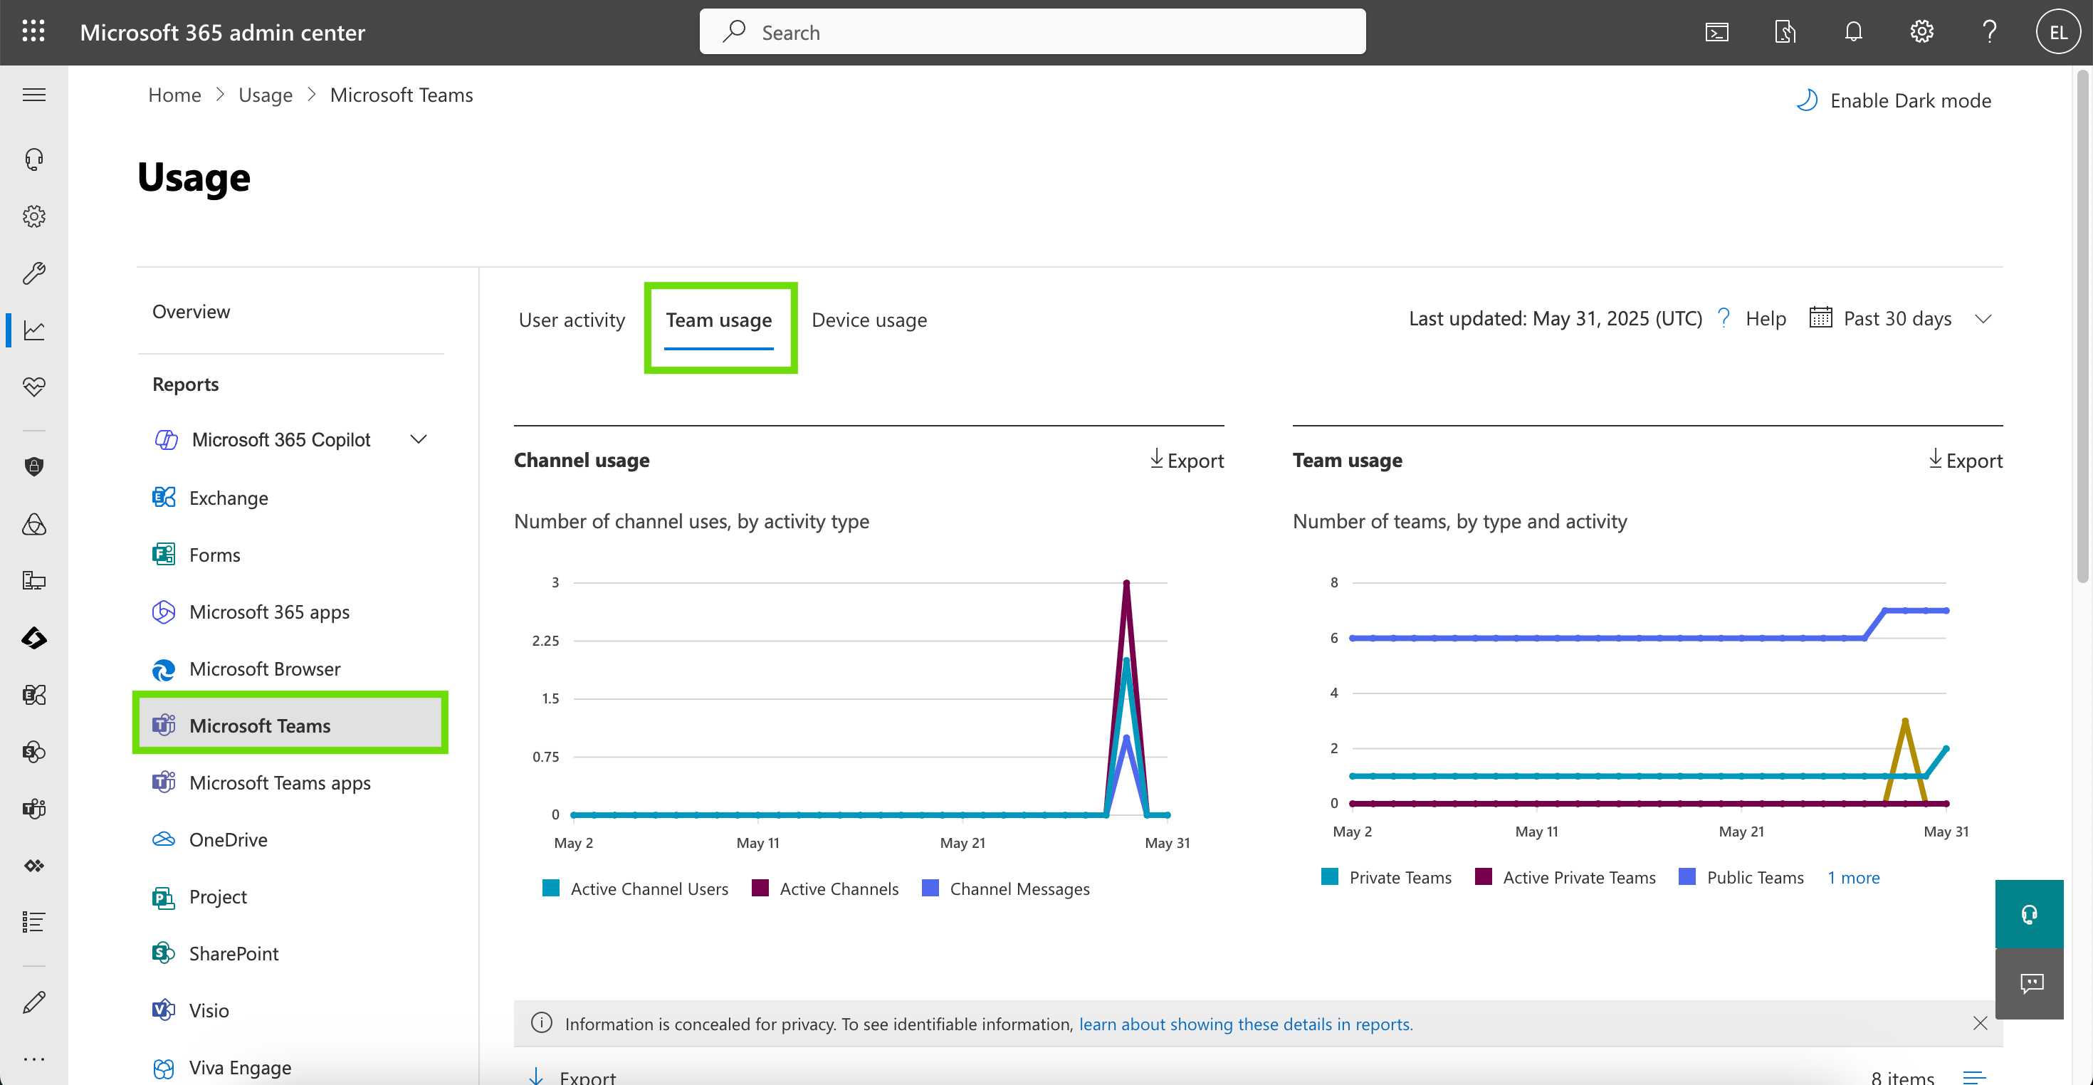Screen dimensions: 2093x1085
Task: Open learn about showing these details link
Action: [x=1246, y=1024]
